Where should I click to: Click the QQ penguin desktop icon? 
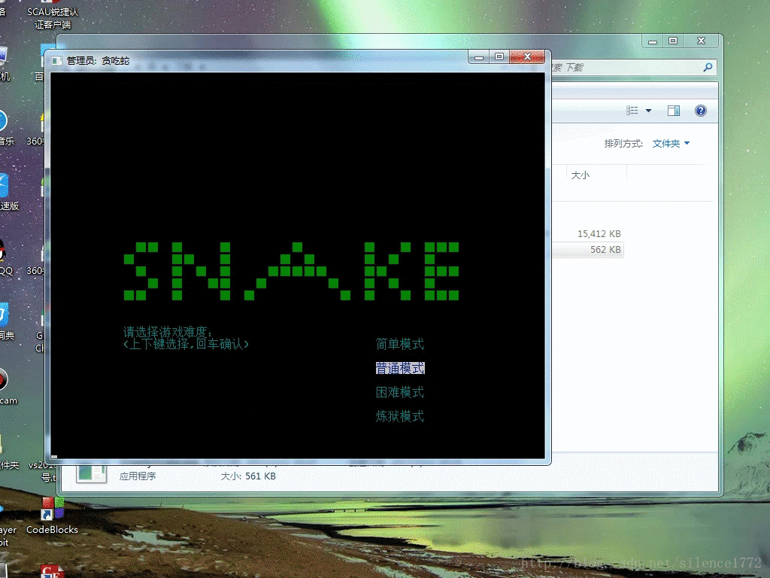click(x=3, y=251)
